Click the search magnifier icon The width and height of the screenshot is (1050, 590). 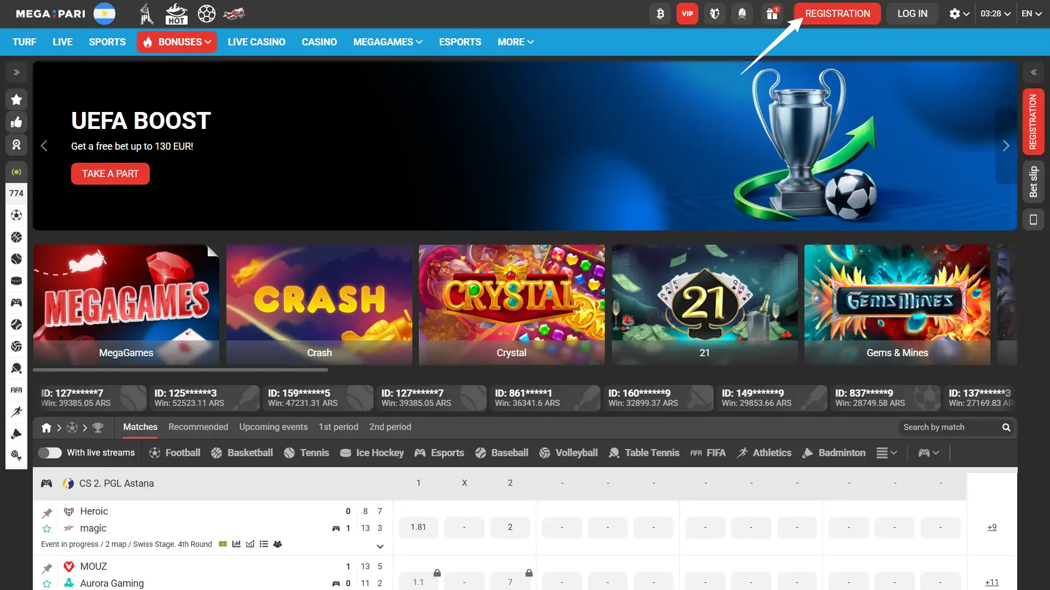click(1006, 427)
